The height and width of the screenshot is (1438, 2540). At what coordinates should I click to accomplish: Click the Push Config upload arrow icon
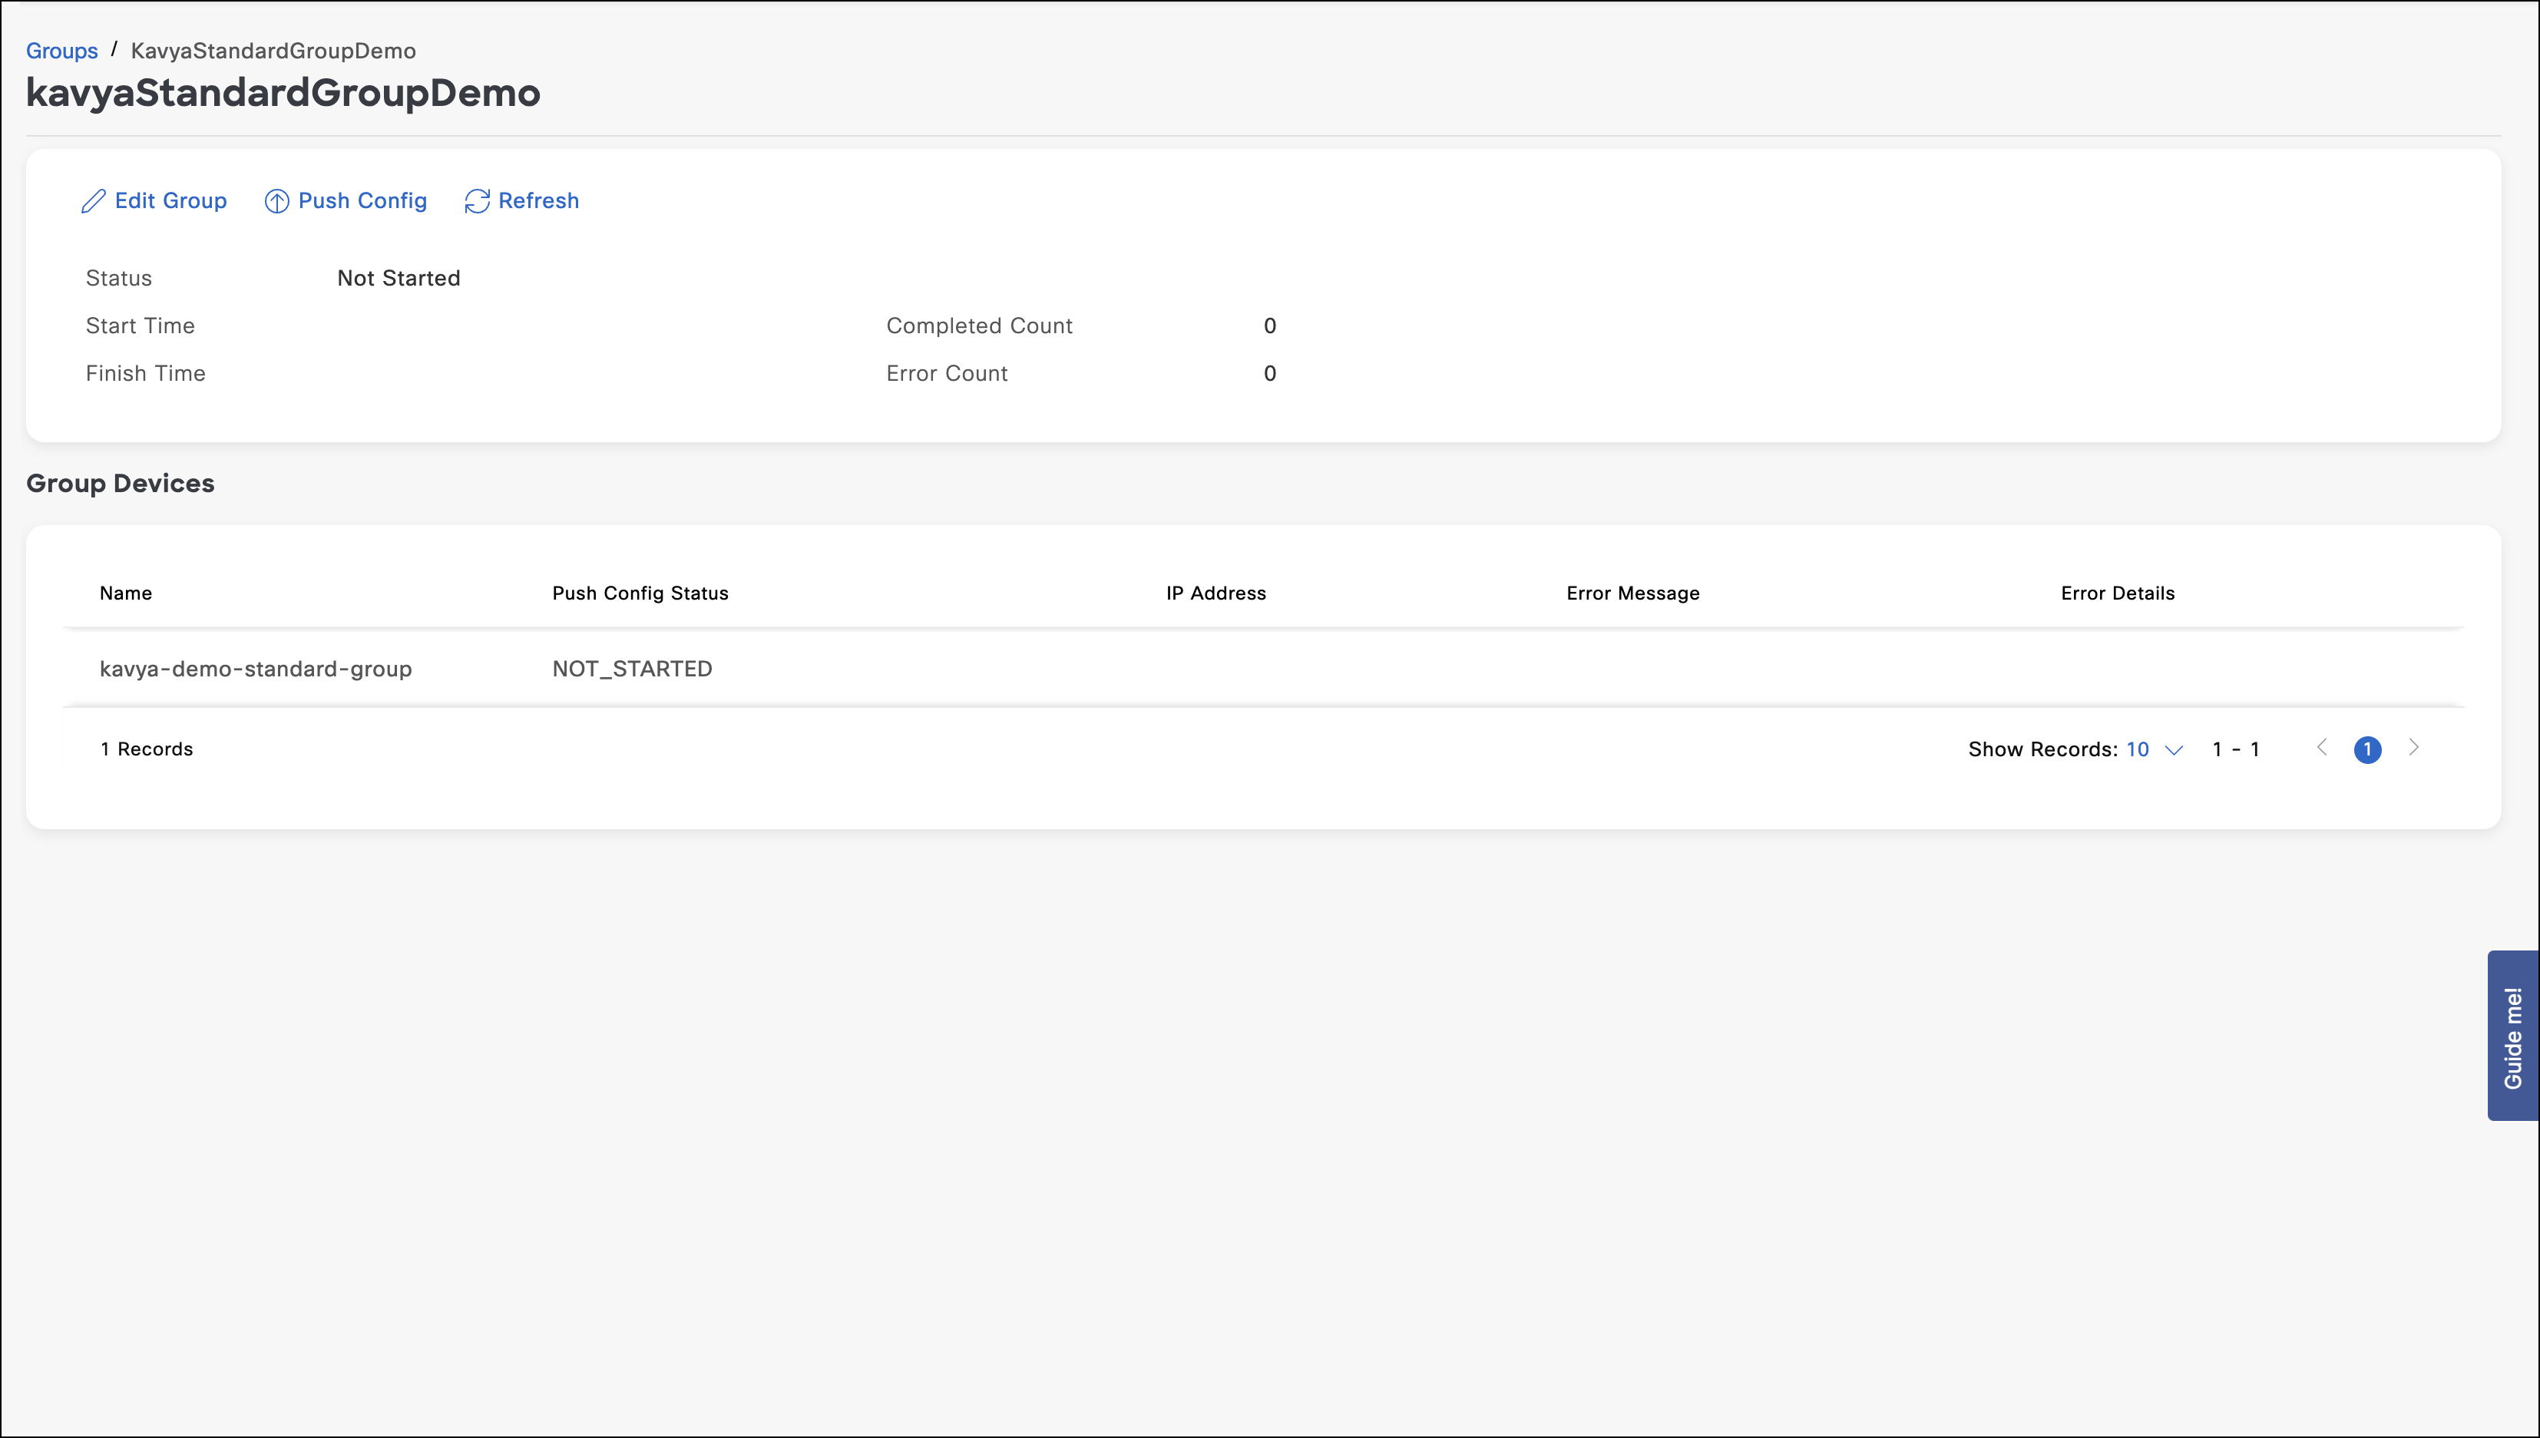[x=276, y=201]
